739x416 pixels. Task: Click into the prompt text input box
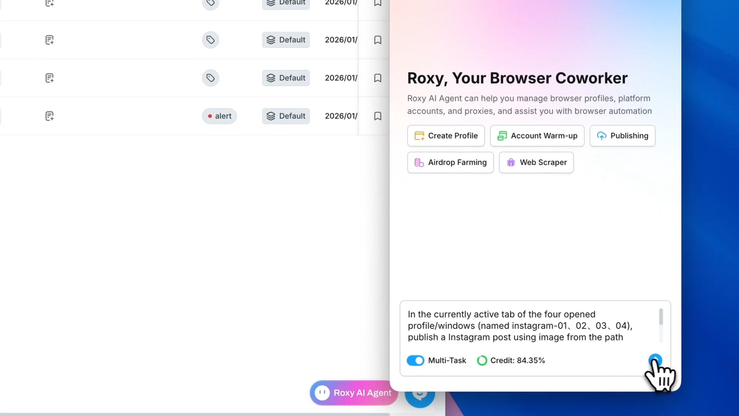[x=531, y=325]
